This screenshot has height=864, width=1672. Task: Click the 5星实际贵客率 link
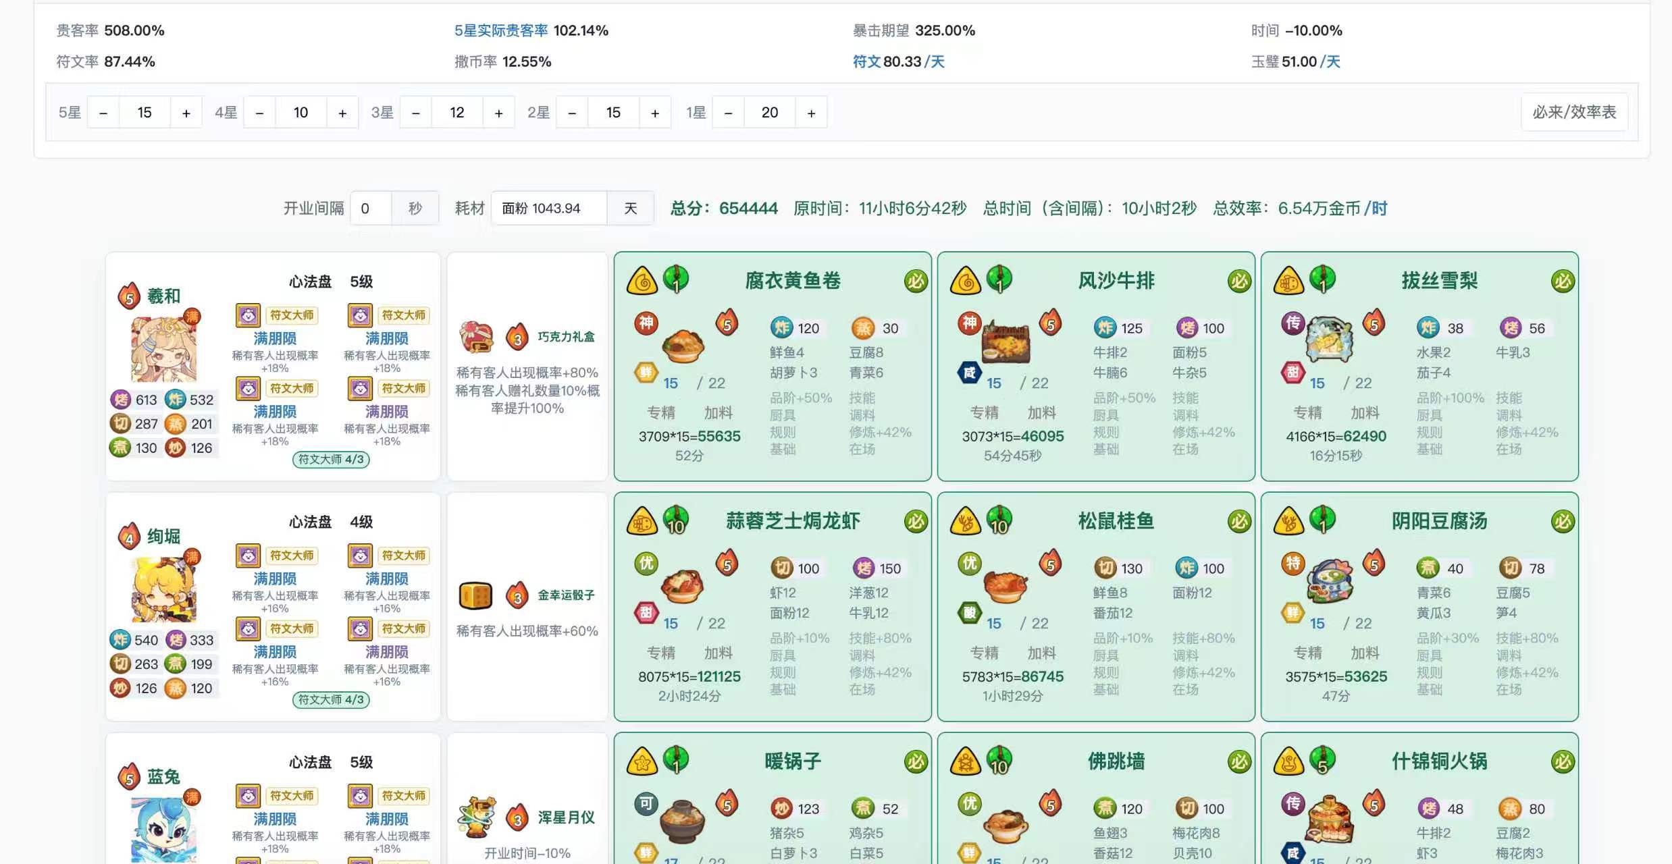(x=501, y=30)
